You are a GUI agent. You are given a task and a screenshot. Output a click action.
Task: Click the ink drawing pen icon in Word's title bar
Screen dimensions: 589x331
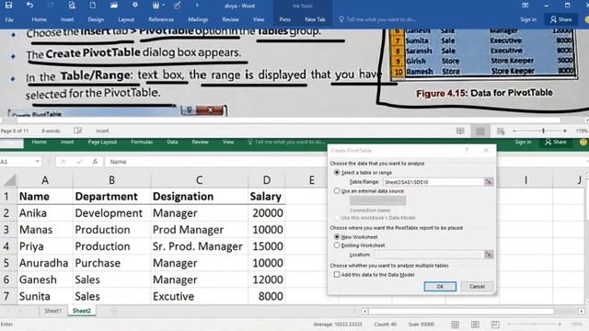[177, 6]
